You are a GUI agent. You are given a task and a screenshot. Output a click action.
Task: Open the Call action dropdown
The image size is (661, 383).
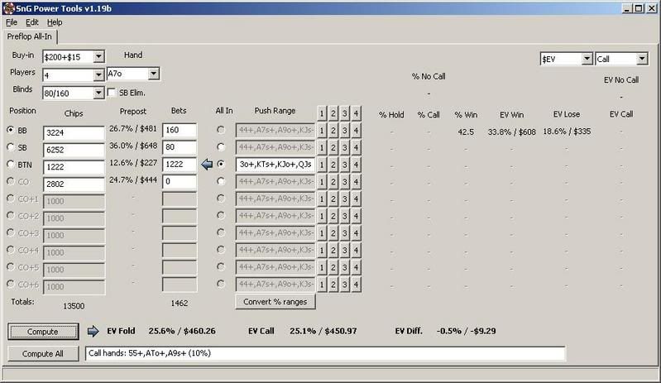[x=642, y=59]
